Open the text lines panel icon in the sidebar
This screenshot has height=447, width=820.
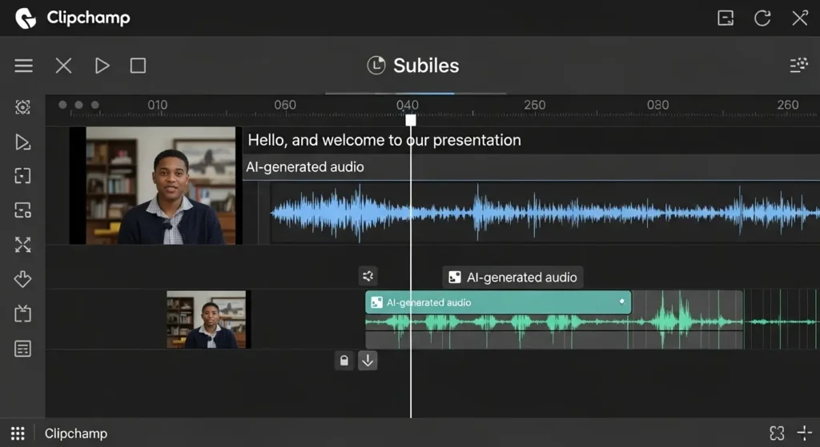pos(22,349)
